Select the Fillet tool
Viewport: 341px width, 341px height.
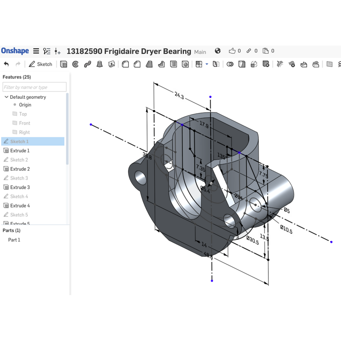[x=125, y=64]
